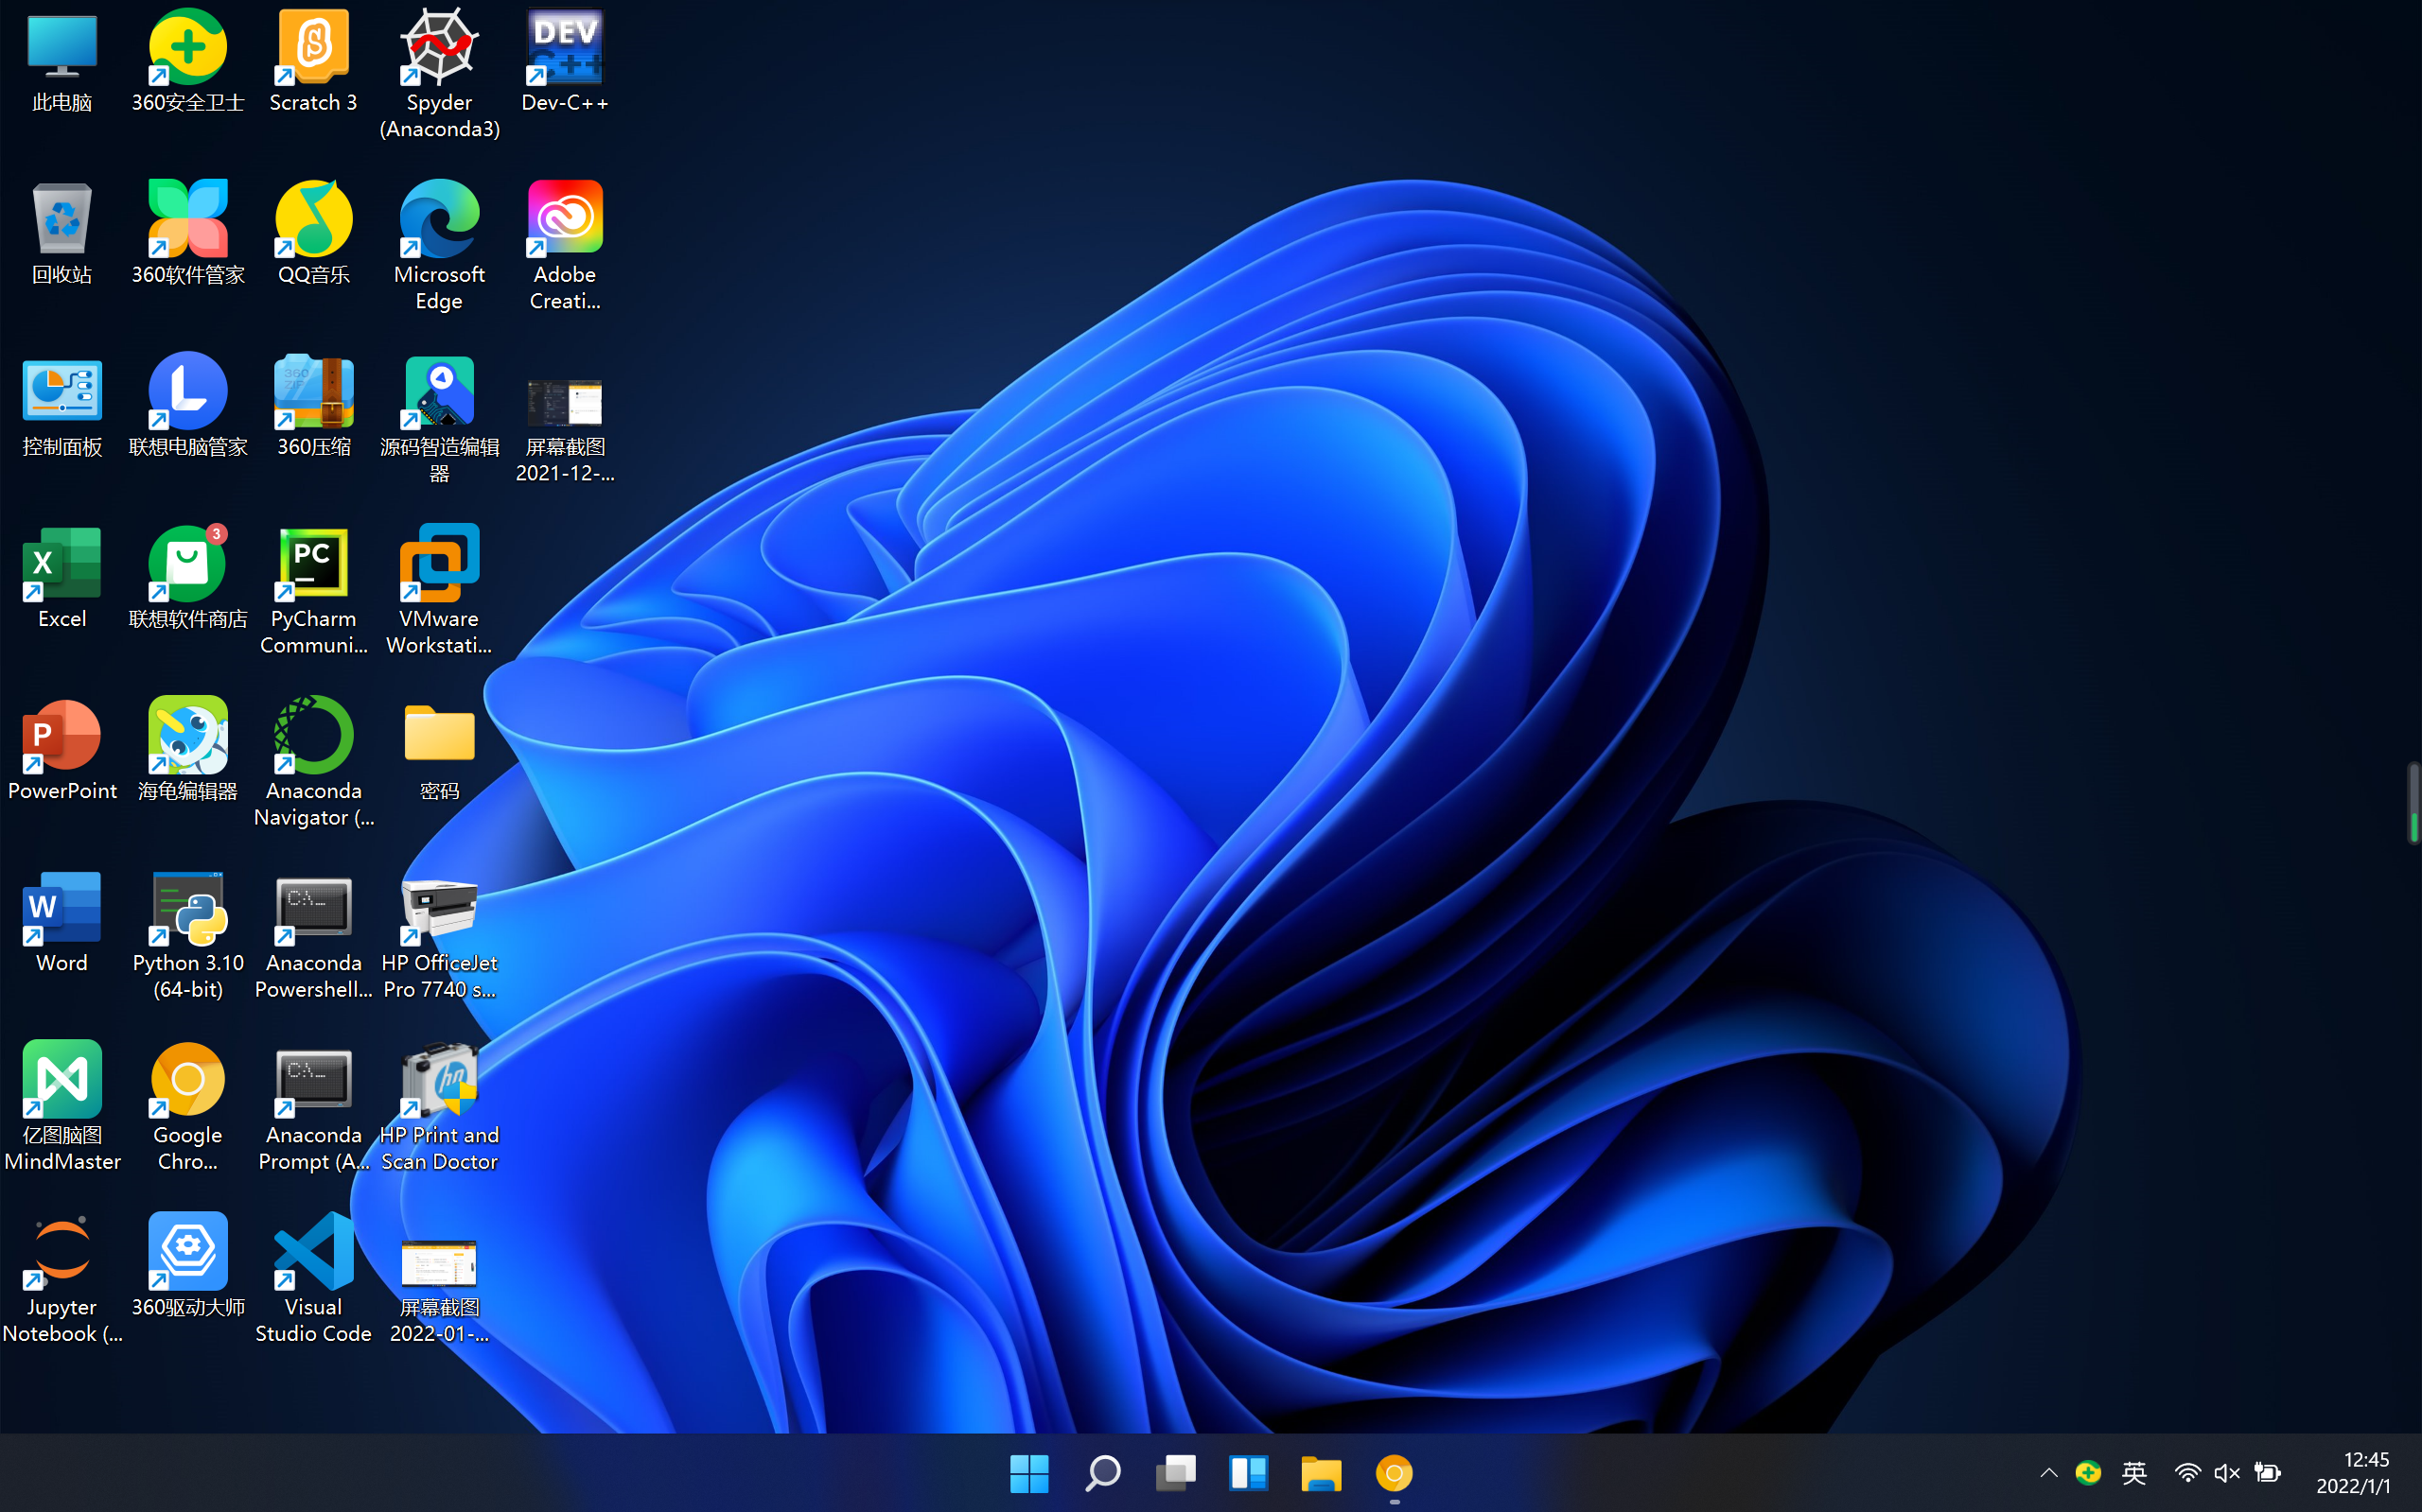Select the Visual Studio Code shortcut
The image size is (2422, 1512).
[x=313, y=1280]
